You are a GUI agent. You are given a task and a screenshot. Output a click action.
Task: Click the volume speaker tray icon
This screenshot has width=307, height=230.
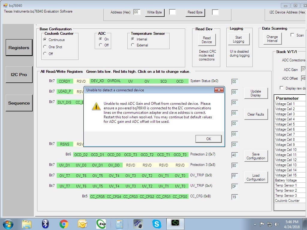pos(277,224)
